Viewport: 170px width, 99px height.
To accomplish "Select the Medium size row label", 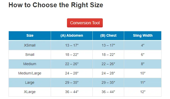I will coord(30,64).
